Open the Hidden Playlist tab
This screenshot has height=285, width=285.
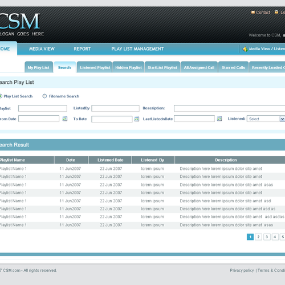point(128,67)
